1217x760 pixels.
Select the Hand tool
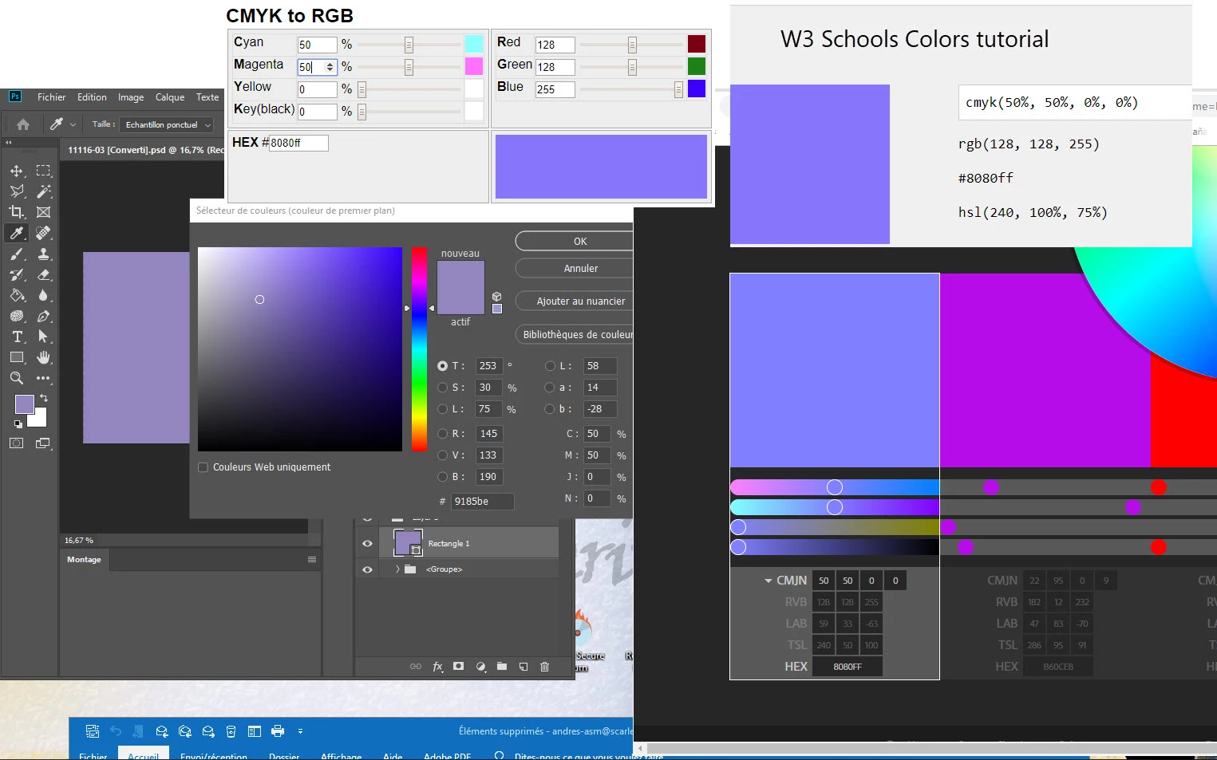43,357
